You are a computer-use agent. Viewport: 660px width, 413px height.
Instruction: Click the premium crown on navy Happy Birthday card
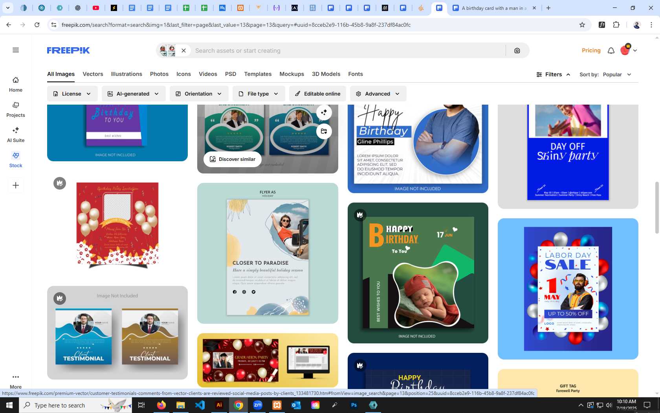point(360,365)
